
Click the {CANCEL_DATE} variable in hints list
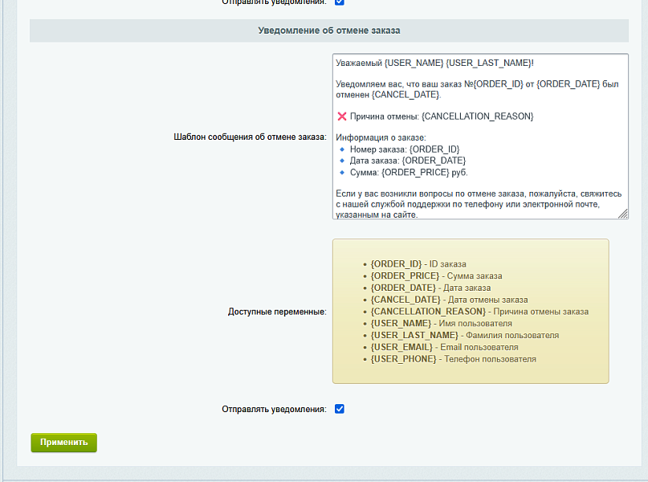[406, 300]
